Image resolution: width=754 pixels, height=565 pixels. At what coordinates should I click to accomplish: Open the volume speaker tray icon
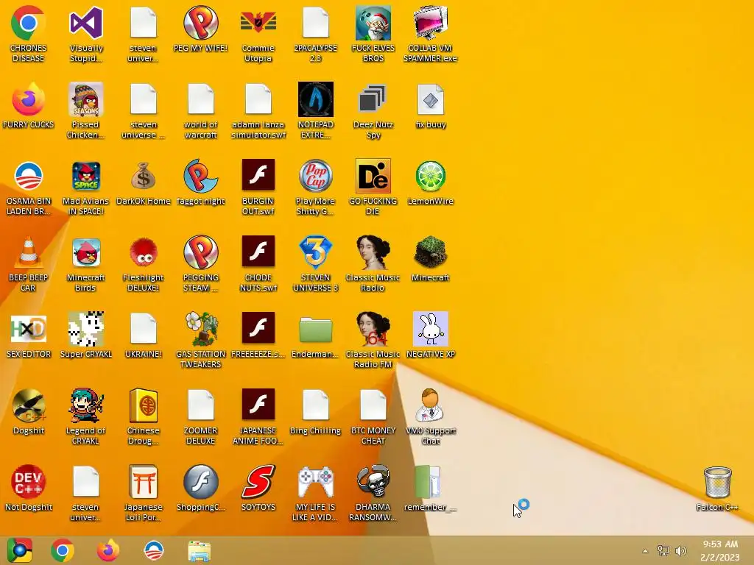pyautogui.click(x=681, y=550)
